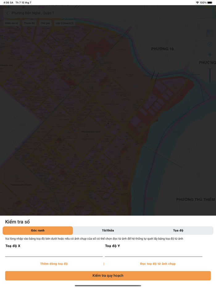Tap the battery indicator icon
Viewport: 216px width, 288px height.
[210, 2]
